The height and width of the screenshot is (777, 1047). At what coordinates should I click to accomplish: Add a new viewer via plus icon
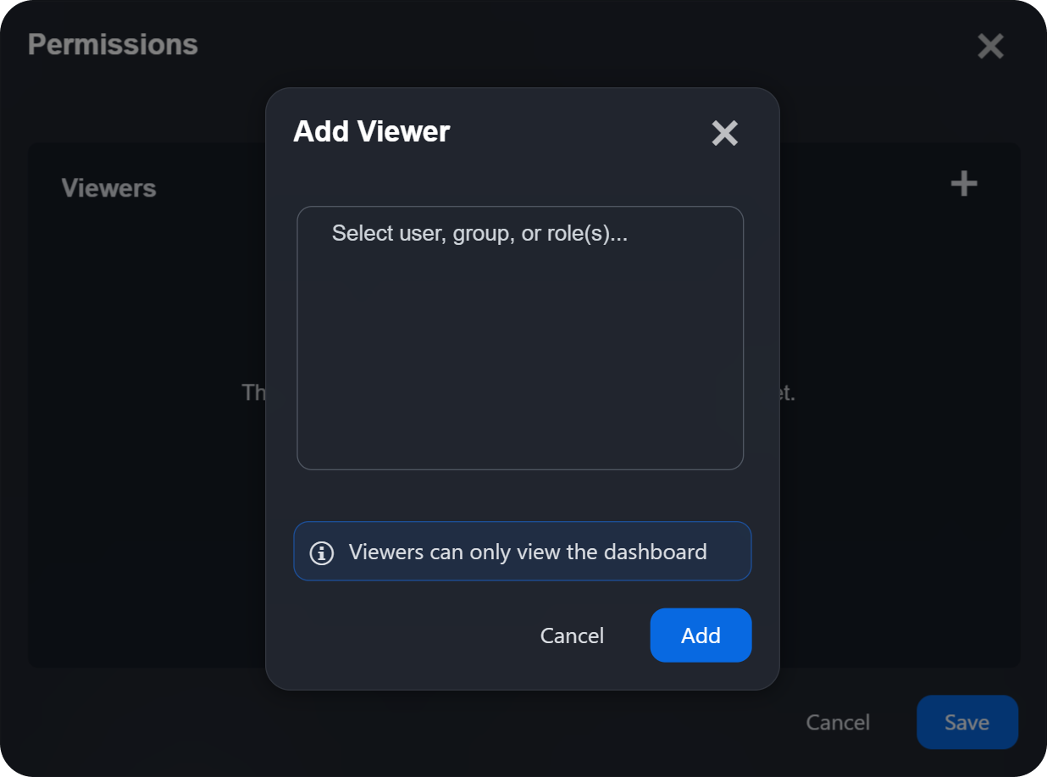click(964, 183)
